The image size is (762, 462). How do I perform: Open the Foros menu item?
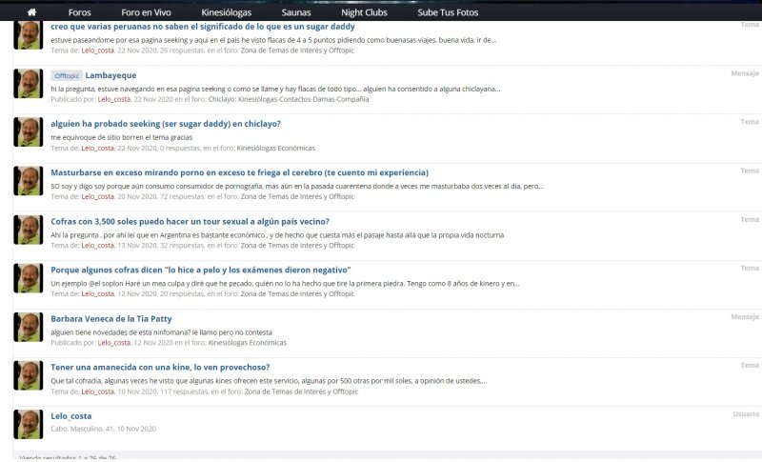80,12
